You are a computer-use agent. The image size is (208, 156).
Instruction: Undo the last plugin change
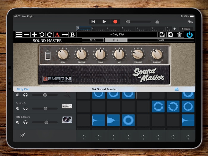[x=42, y=35]
